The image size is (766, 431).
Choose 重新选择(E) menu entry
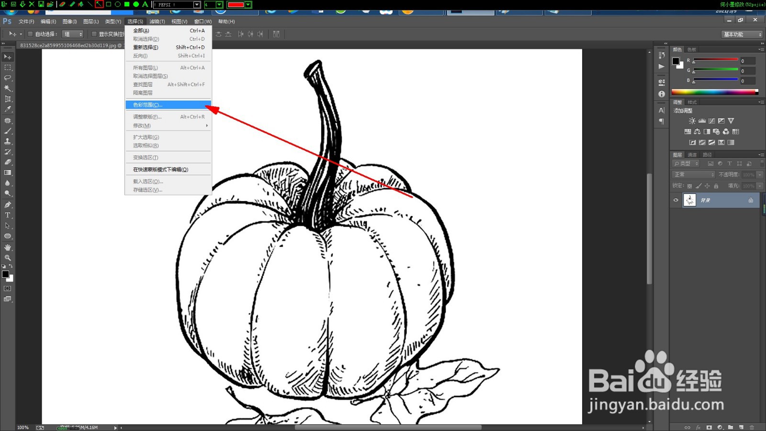(168, 47)
